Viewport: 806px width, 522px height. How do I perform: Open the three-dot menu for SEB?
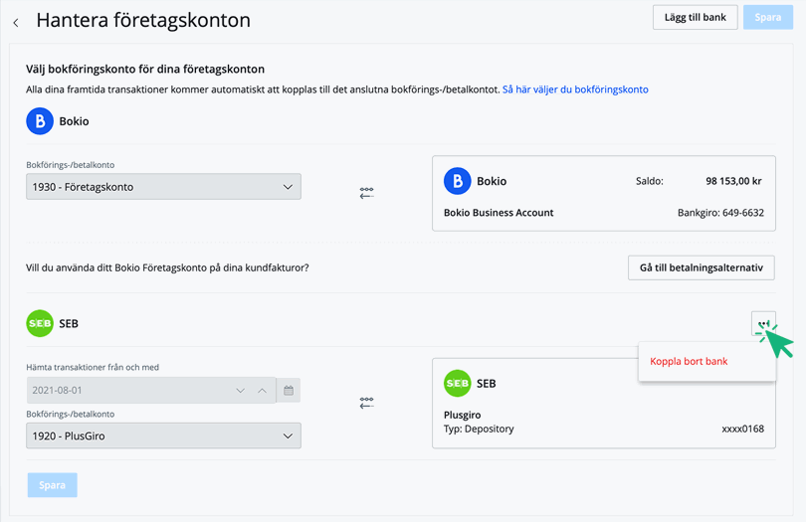coord(763,324)
